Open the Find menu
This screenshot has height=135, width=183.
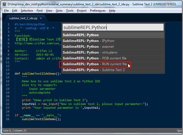(x=39, y=11)
